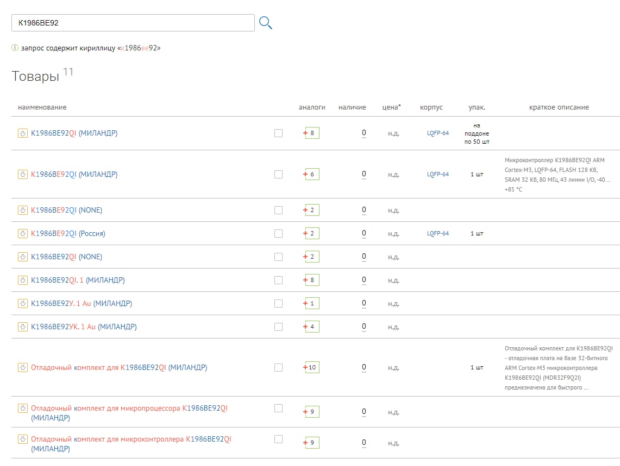The image size is (620, 466).
Task: Click the info icon beside the Cyrillic warning
Action: click(15, 48)
